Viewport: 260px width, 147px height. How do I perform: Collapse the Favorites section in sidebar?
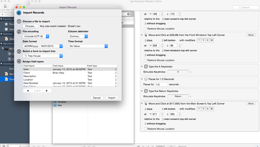(x=1, y=19)
